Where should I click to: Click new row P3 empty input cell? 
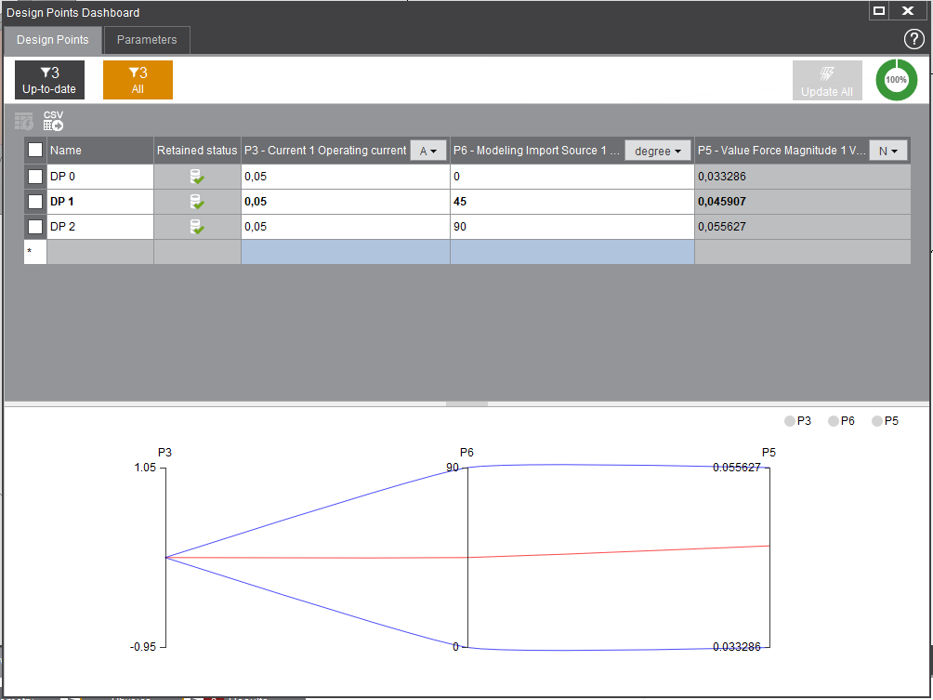[x=345, y=252]
